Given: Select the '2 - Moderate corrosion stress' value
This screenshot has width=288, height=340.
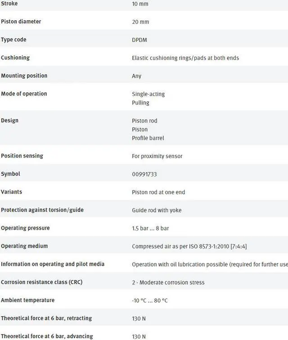Looking at the screenshot, I should coord(168,282).
